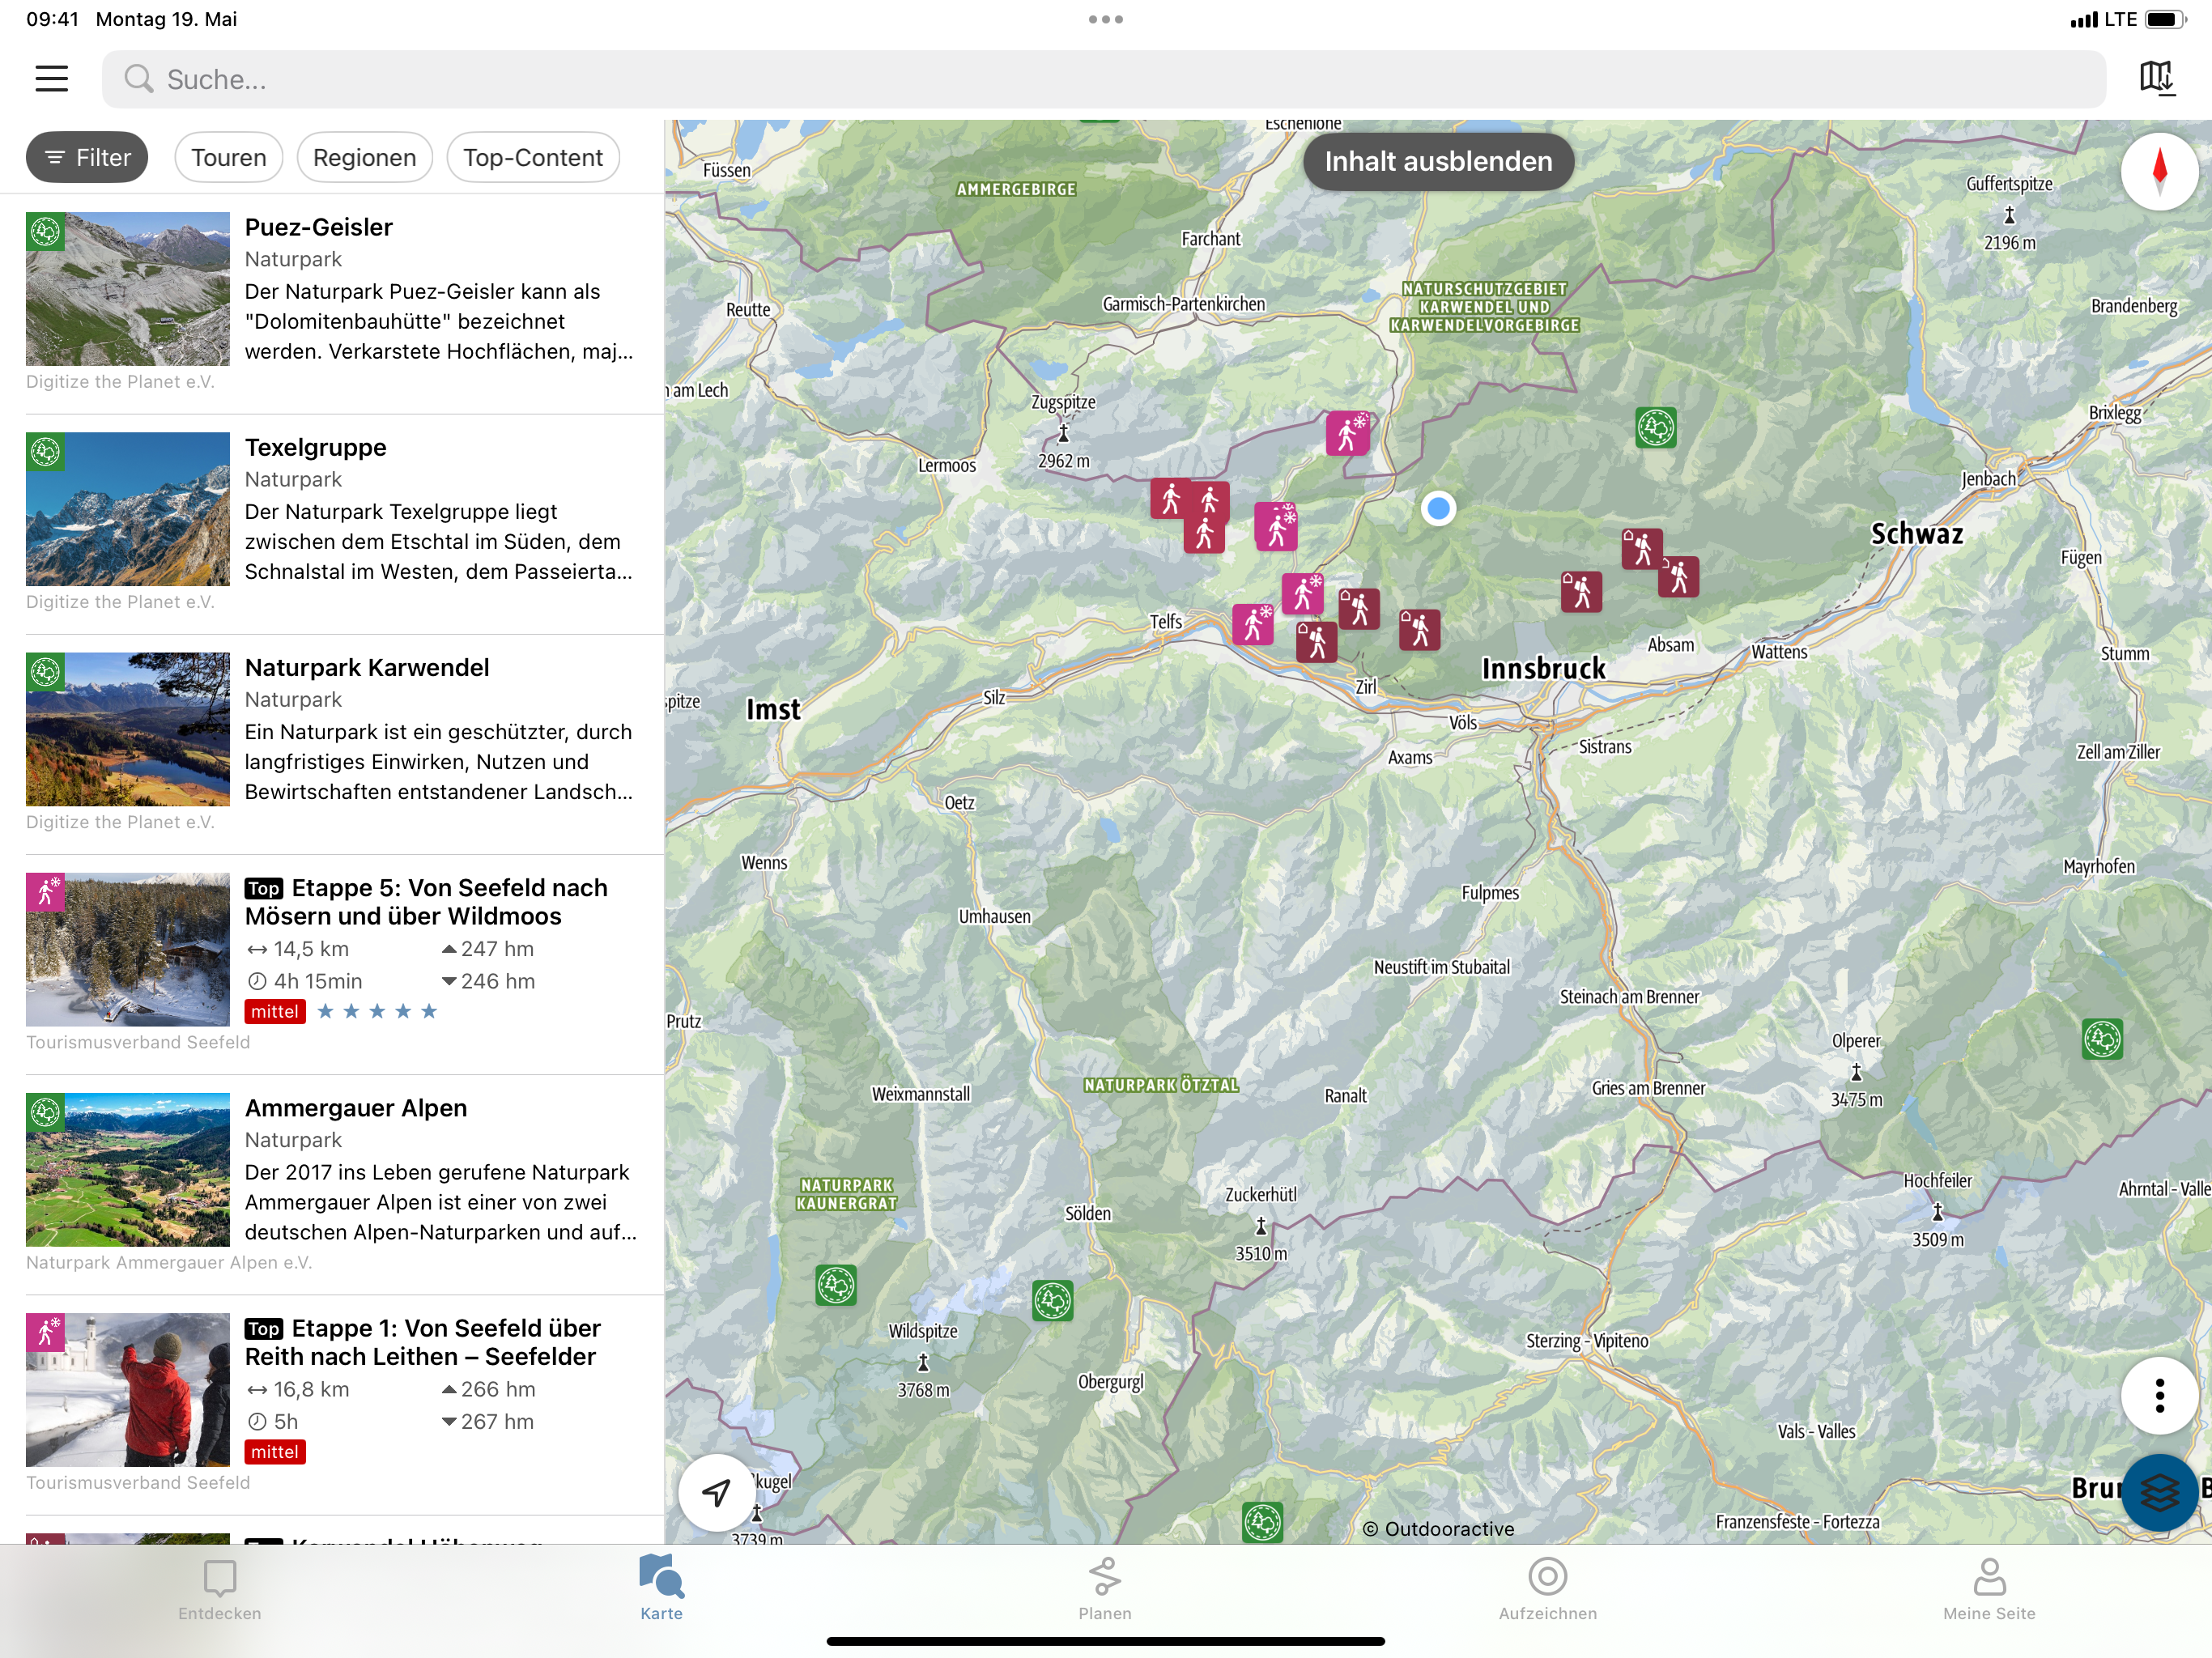This screenshot has width=2212, height=1658.
Task: Tap the blue current location dot
Action: [1438, 509]
